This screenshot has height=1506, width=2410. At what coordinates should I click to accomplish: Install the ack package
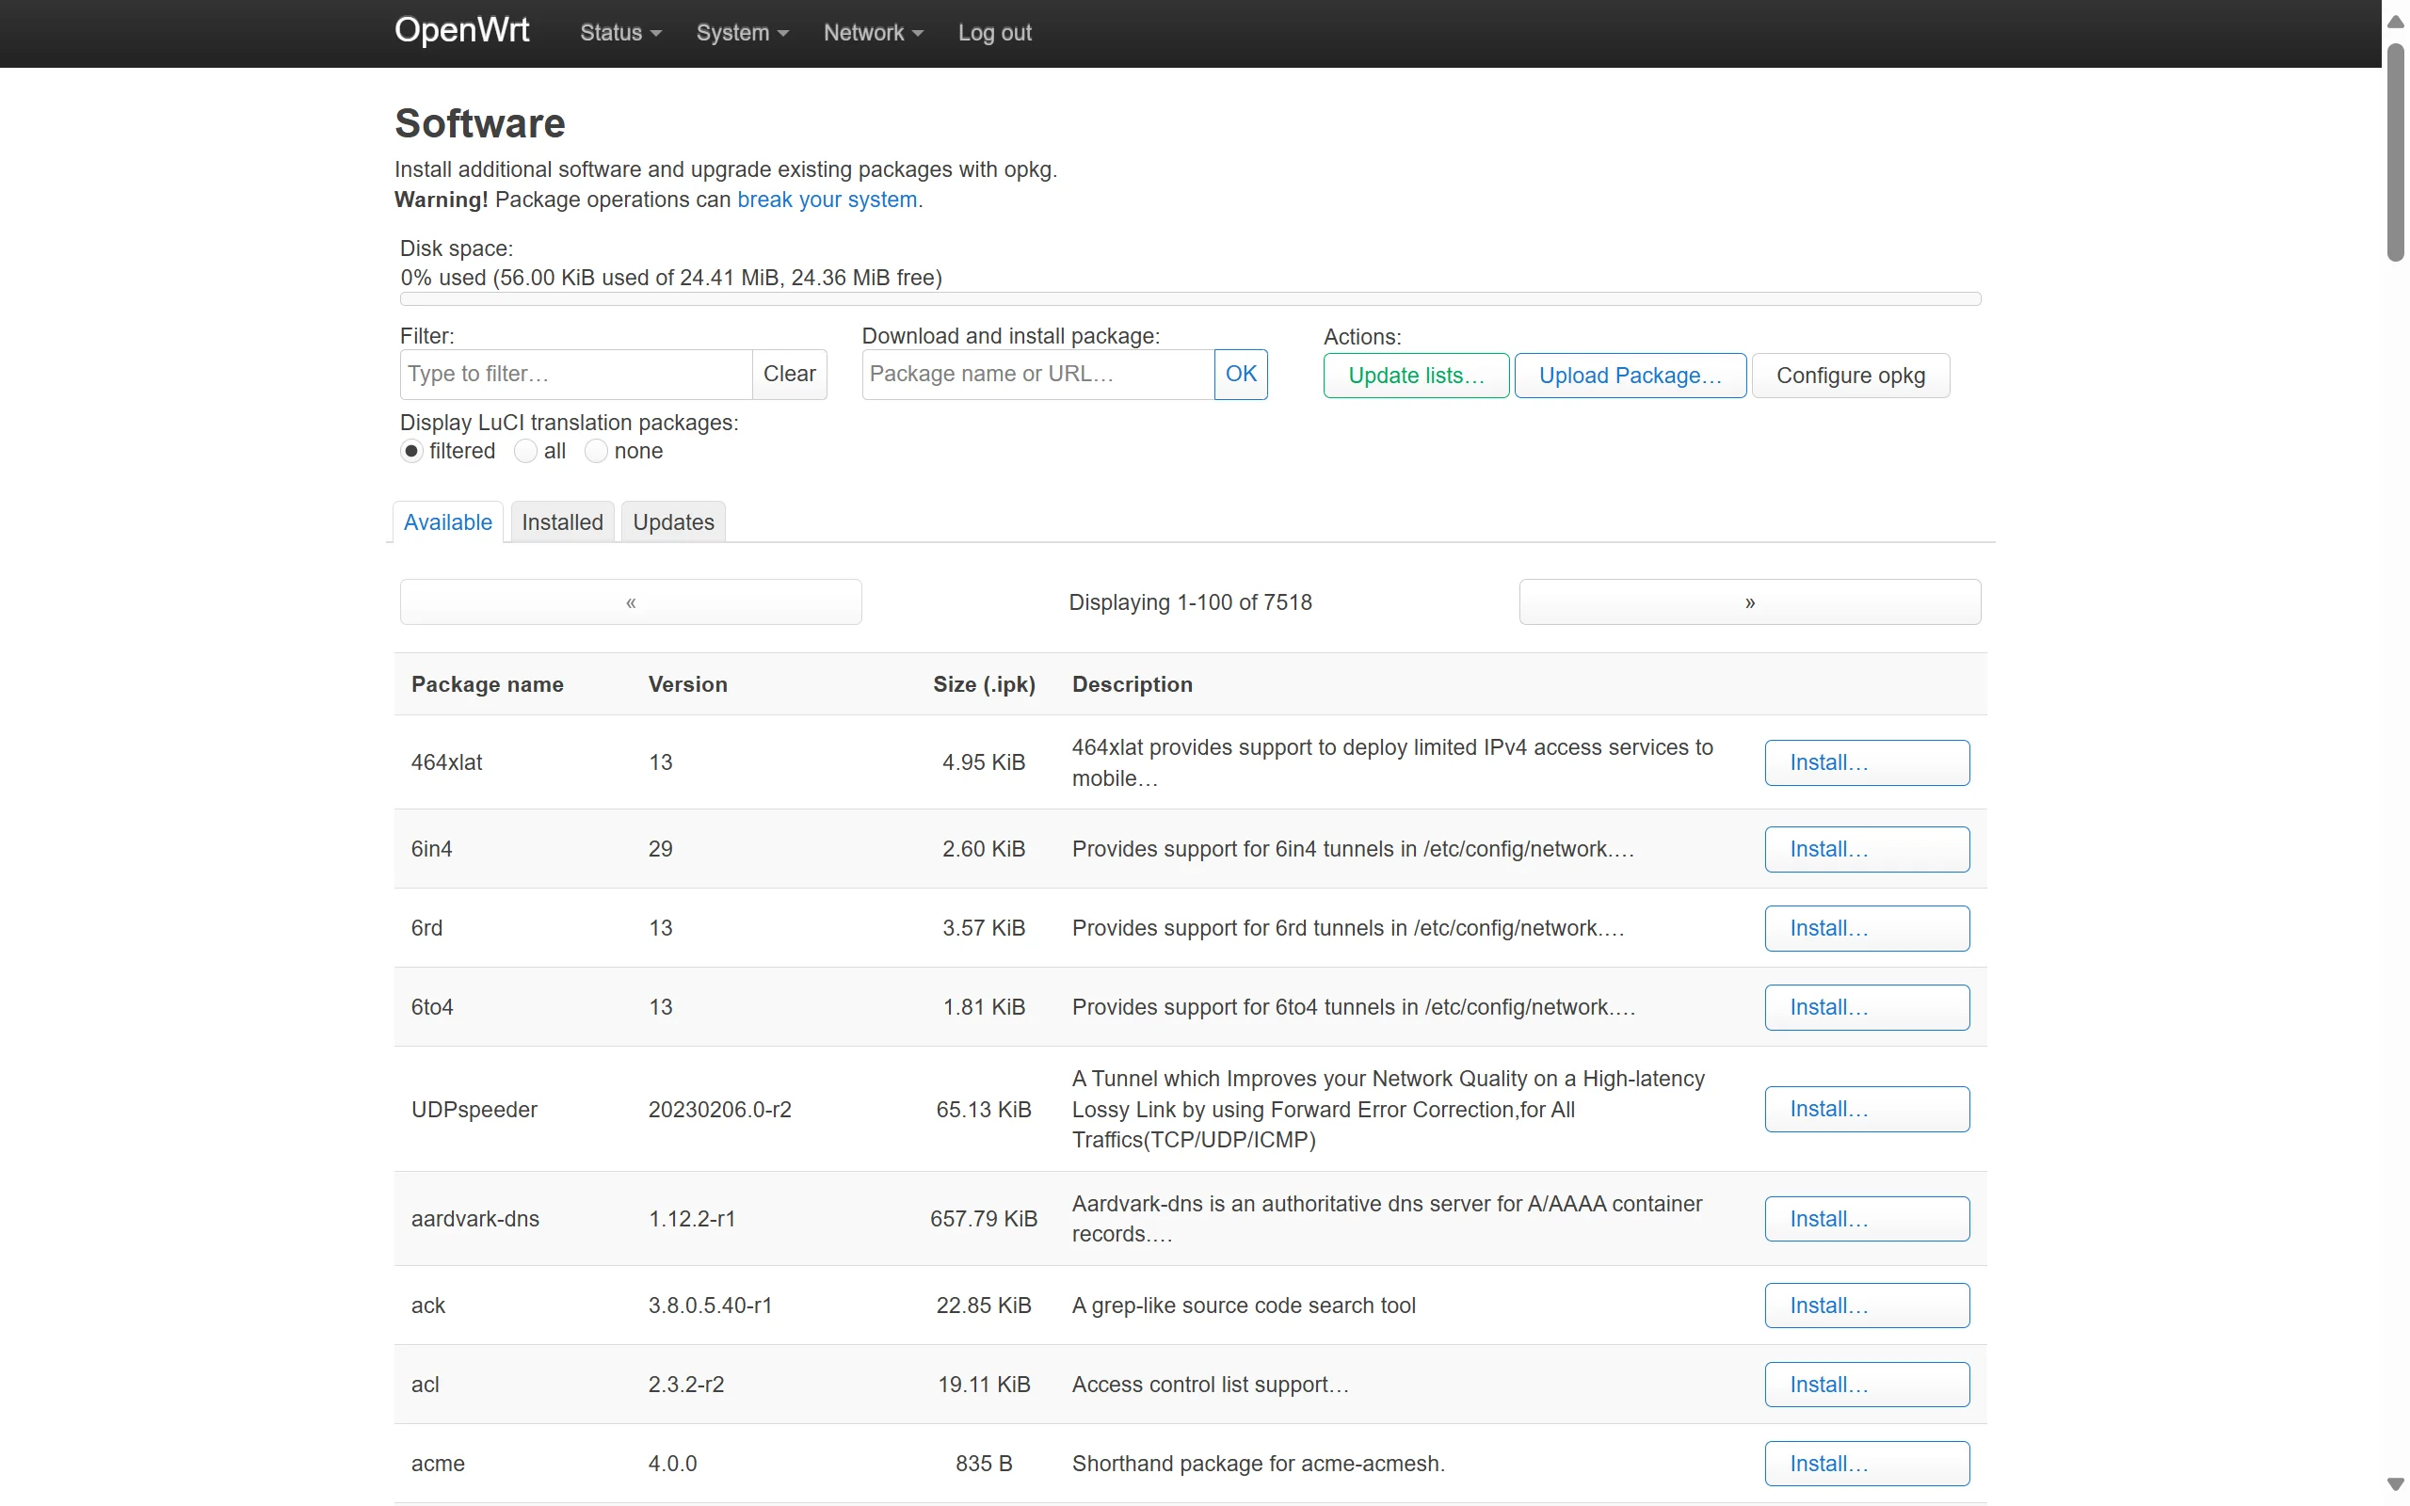tap(1867, 1305)
